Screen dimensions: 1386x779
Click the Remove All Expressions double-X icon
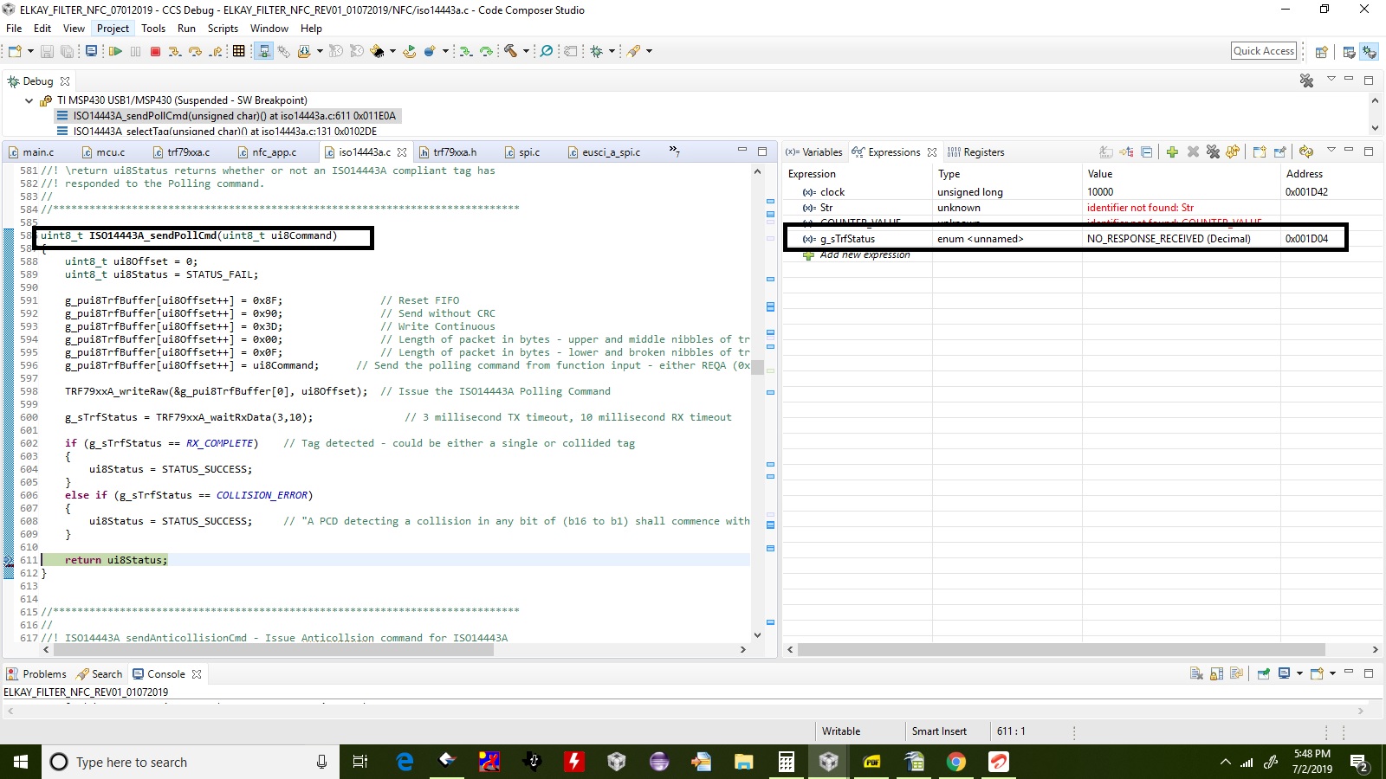(1213, 152)
